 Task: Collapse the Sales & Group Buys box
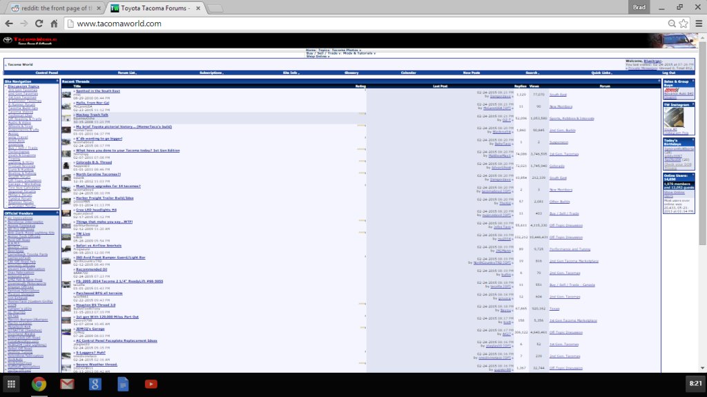coord(693,81)
